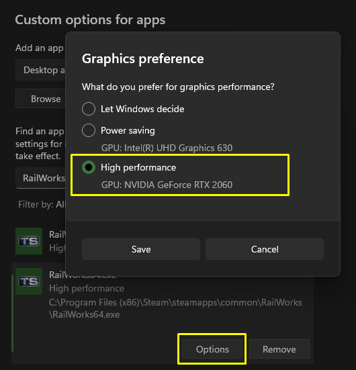Click the RailWorks64.exe file path text

click(x=175, y=308)
